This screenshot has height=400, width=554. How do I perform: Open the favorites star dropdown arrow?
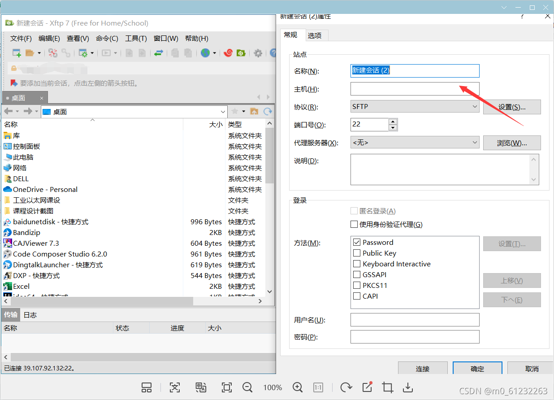(243, 111)
